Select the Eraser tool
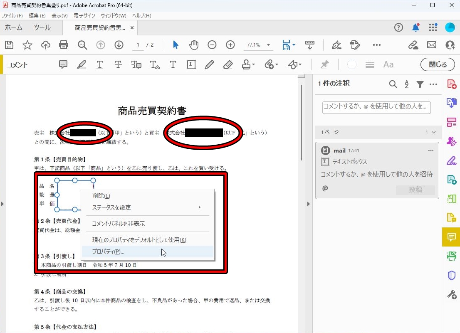The image size is (460, 333). click(x=228, y=64)
